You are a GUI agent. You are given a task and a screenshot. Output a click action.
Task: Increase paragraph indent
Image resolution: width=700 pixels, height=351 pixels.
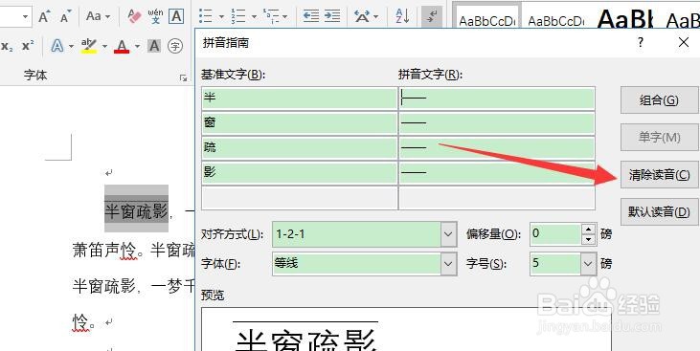click(332, 16)
